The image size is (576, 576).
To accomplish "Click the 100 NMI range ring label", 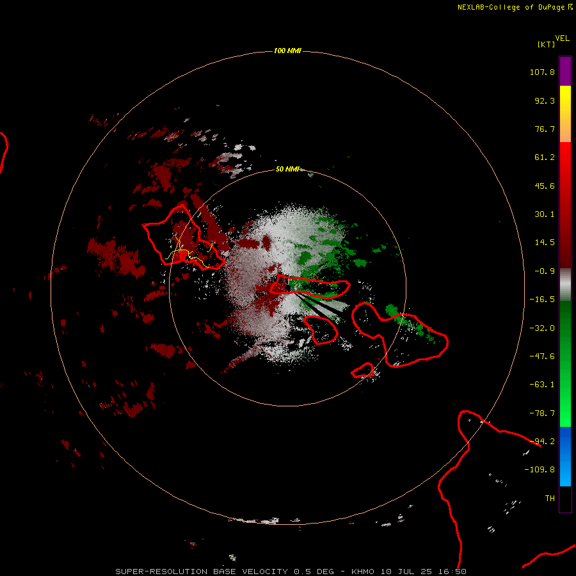I will [287, 51].
